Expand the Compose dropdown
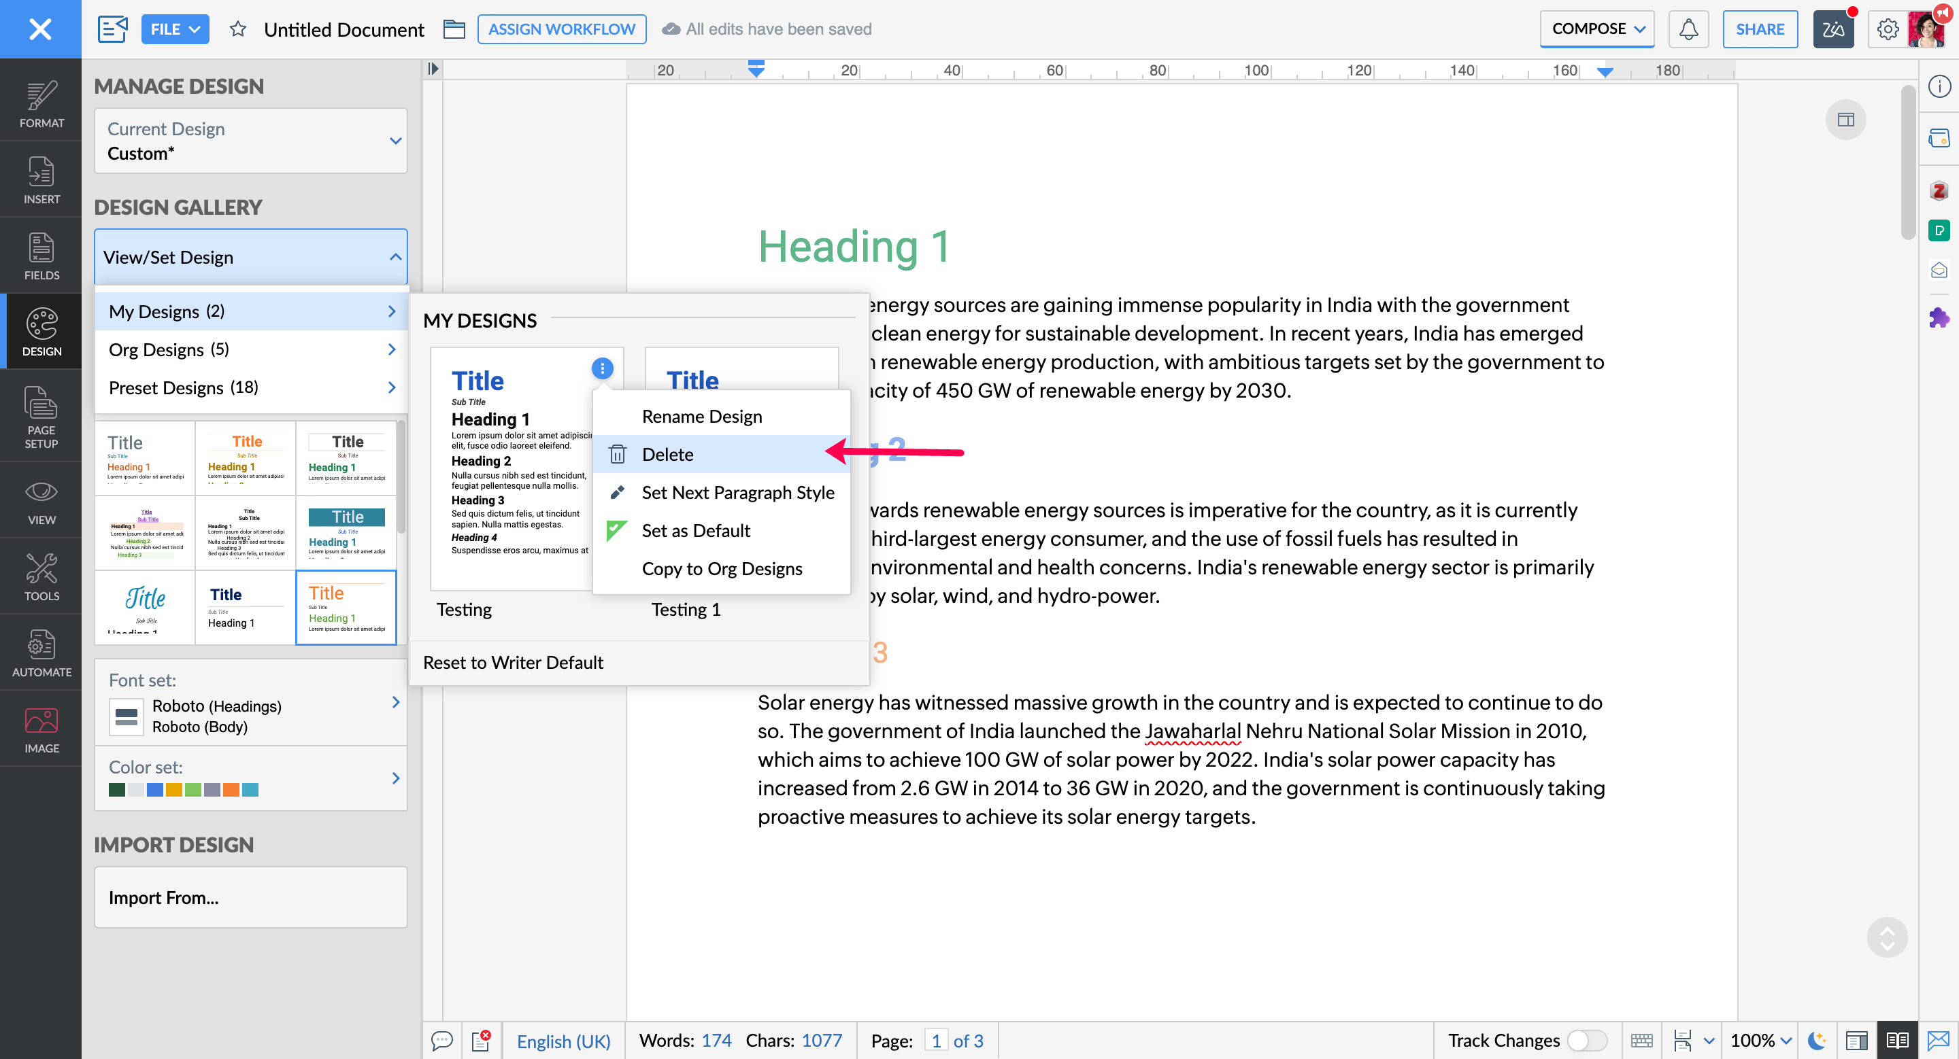1959x1059 pixels. coord(1597,29)
